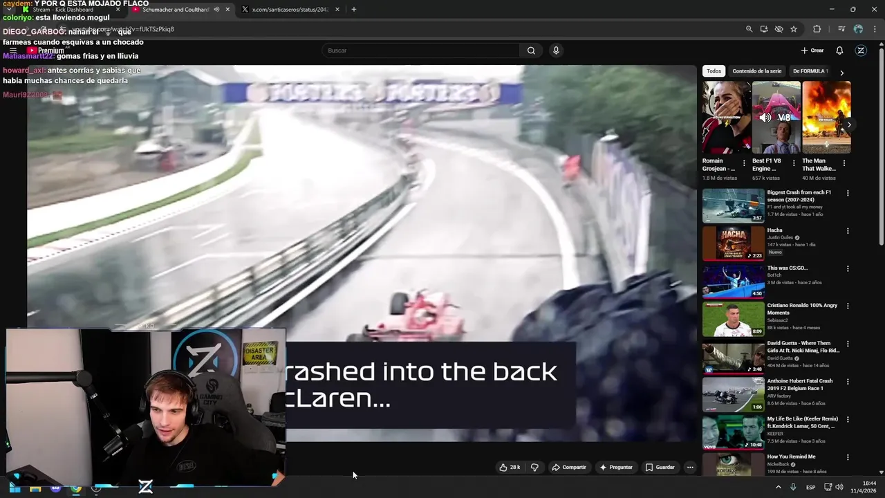
Task: Open Best F1 V8 Engine short thumbnail
Action: pos(776,117)
